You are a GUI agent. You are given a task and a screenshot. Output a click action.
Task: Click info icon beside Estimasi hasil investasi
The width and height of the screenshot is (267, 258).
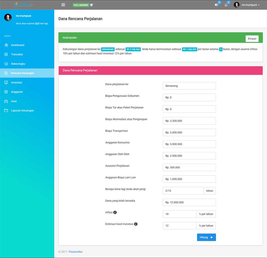tap(136, 224)
